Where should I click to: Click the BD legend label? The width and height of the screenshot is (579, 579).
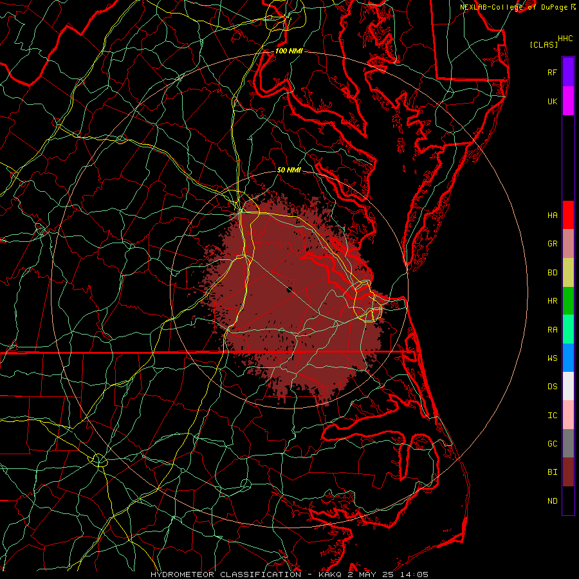pyautogui.click(x=552, y=273)
